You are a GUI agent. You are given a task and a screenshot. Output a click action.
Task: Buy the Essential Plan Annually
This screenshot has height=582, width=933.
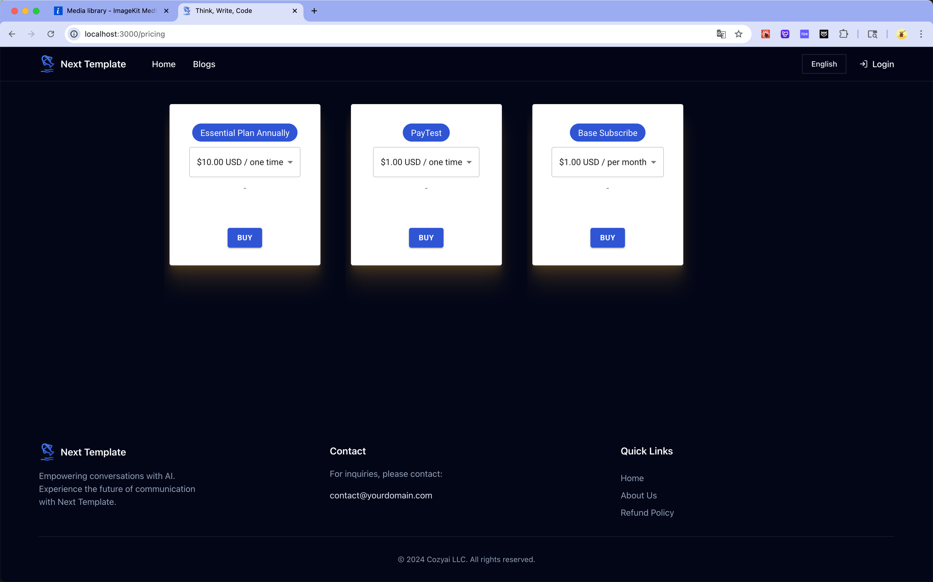pyautogui.click(x=245, y=238)
